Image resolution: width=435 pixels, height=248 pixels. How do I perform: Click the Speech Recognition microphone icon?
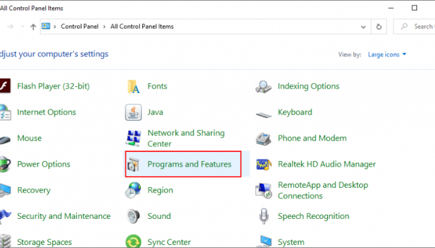pyautogui.click(x=263, y=216)
